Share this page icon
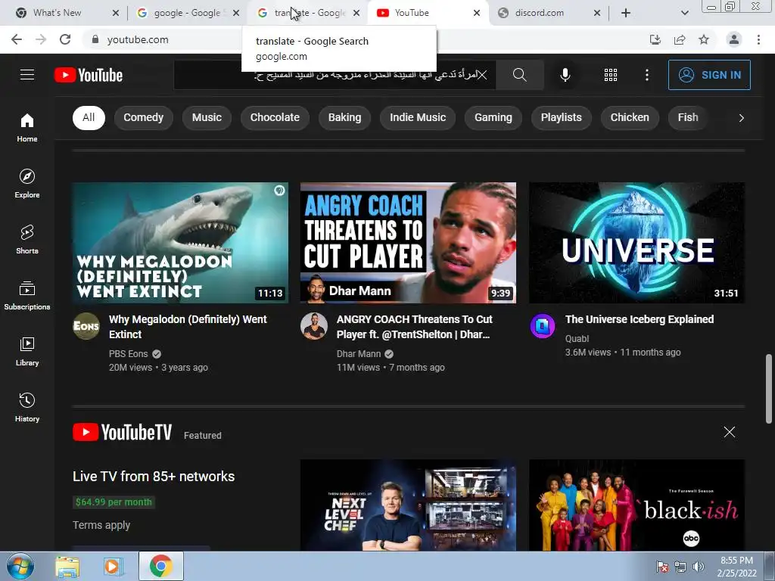The height and width of the screenshot is (581, 775). click(680, 39)
